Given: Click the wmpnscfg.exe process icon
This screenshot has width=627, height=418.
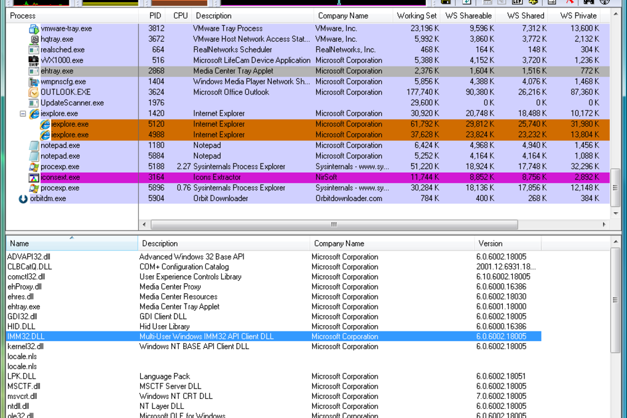Looking at the screenshot, I should (34, 82).
